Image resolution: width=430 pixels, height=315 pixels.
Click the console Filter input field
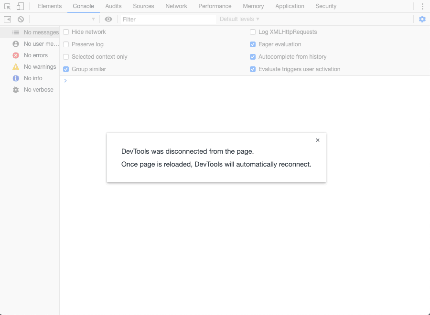(167, 19)
